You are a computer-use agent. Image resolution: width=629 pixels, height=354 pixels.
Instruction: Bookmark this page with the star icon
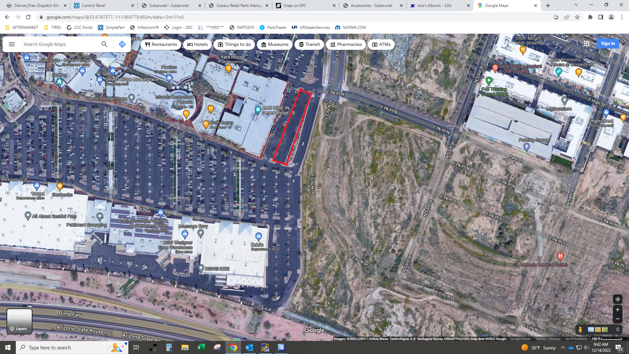(x=577, y=17)
